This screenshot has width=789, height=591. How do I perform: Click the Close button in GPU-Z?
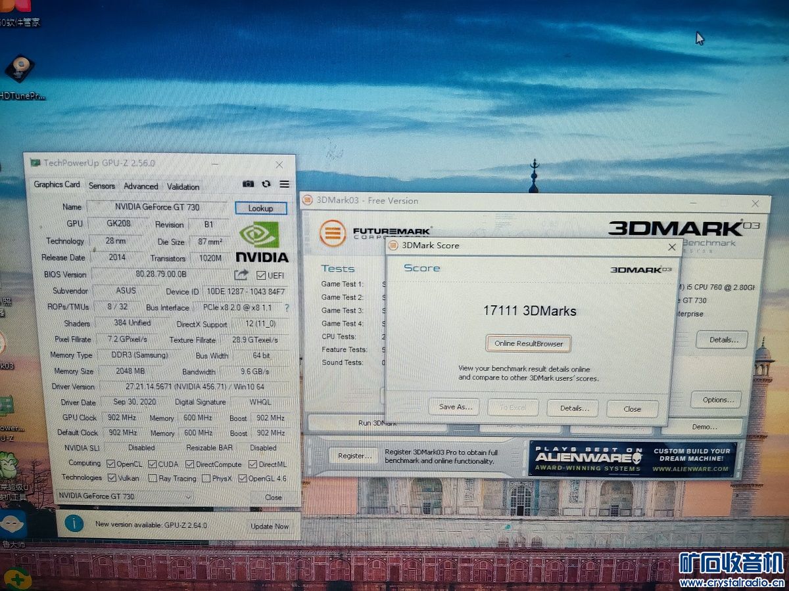tap(274, 497)
